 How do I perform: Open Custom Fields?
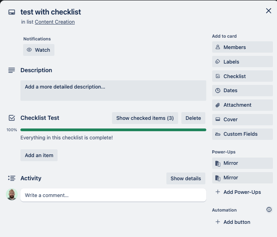coord(243,134)
